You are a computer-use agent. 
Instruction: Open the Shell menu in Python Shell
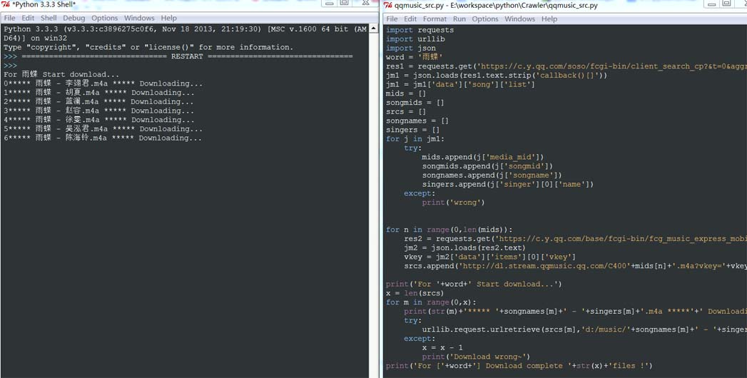(49, 18)
